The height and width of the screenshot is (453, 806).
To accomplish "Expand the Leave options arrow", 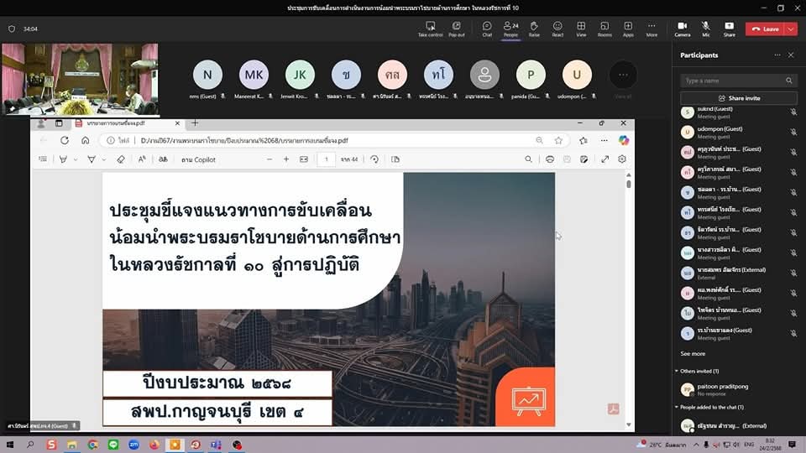I will 792,29.
